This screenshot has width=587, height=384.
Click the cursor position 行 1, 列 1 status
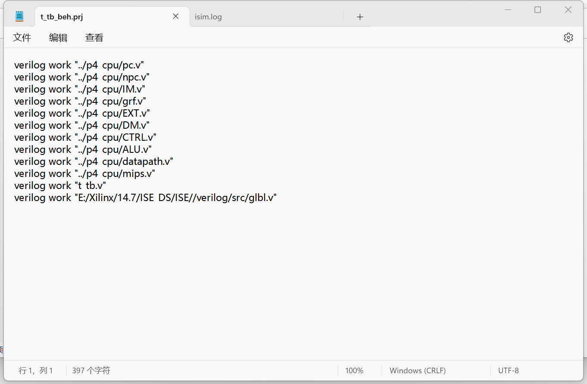36,370
